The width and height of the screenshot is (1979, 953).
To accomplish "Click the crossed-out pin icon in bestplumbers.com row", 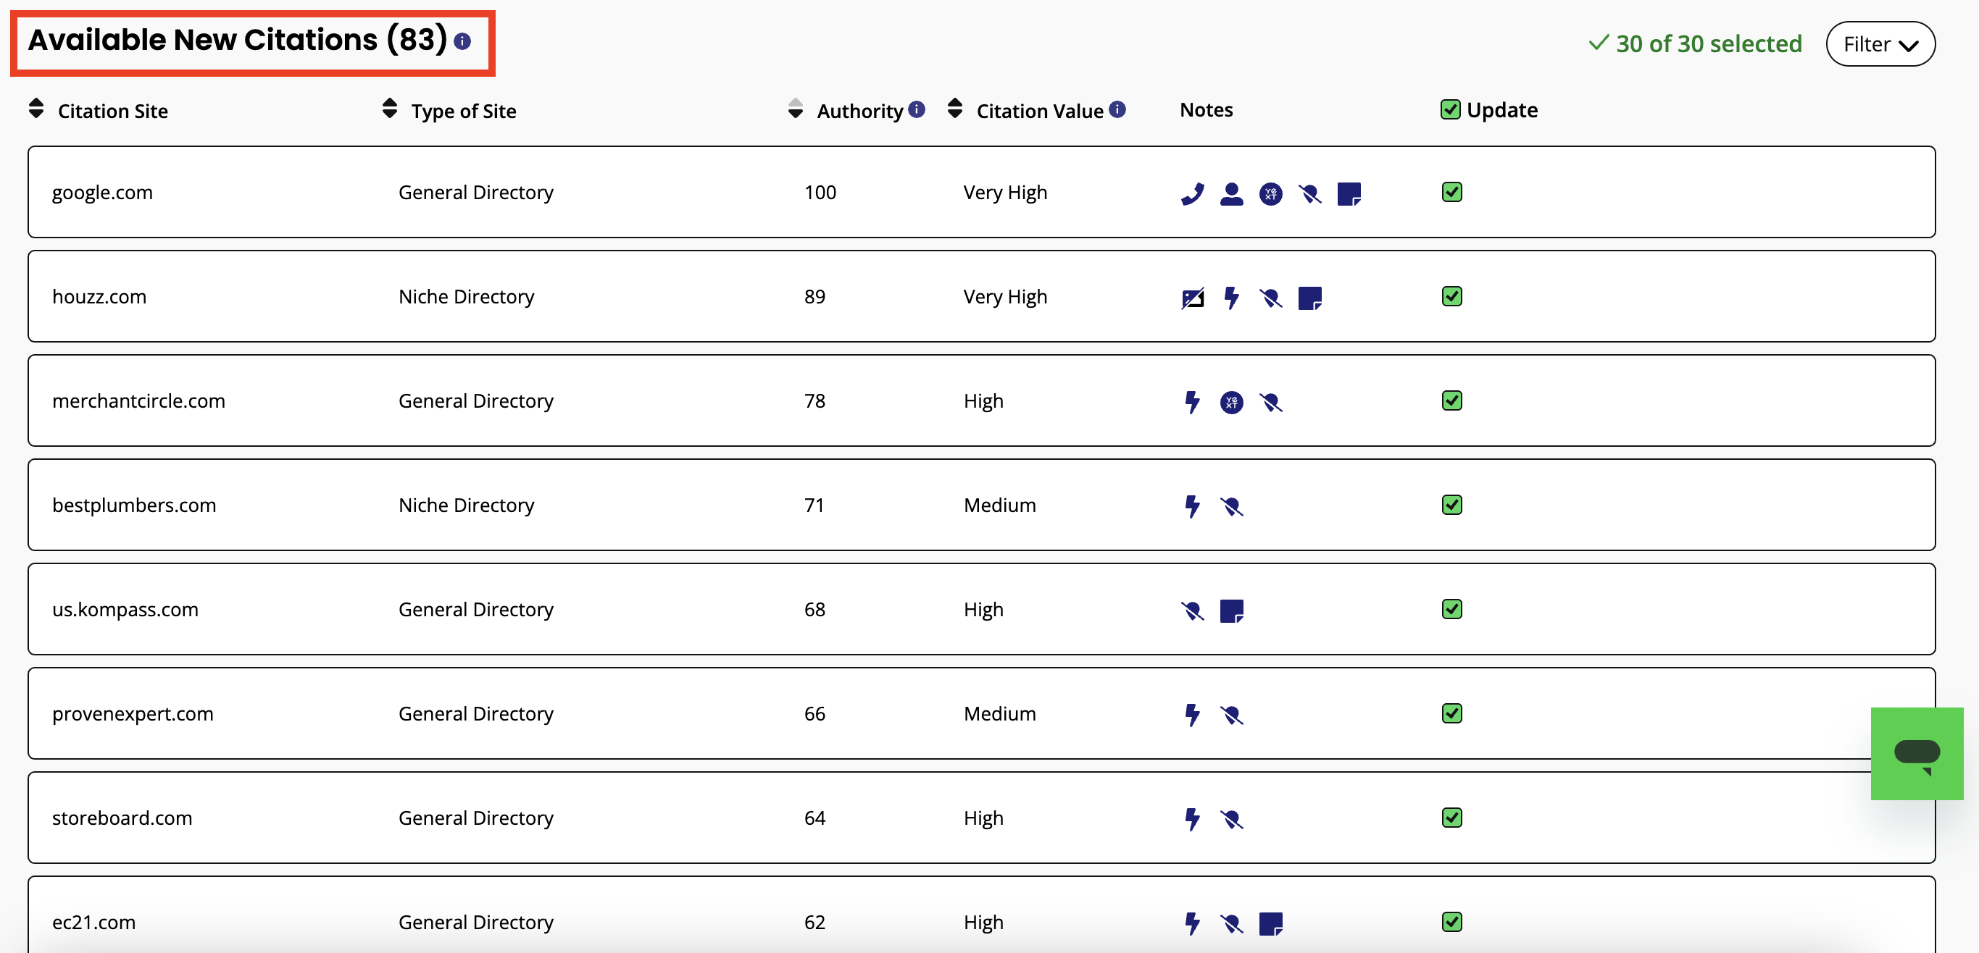I will pyautogui.click(x=1231, y=507).
